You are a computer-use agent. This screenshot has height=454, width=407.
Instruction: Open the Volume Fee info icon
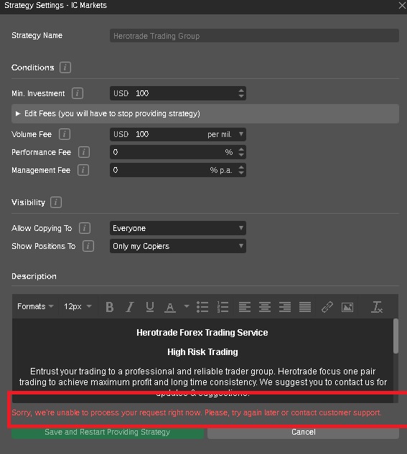[x=65, y=134]
